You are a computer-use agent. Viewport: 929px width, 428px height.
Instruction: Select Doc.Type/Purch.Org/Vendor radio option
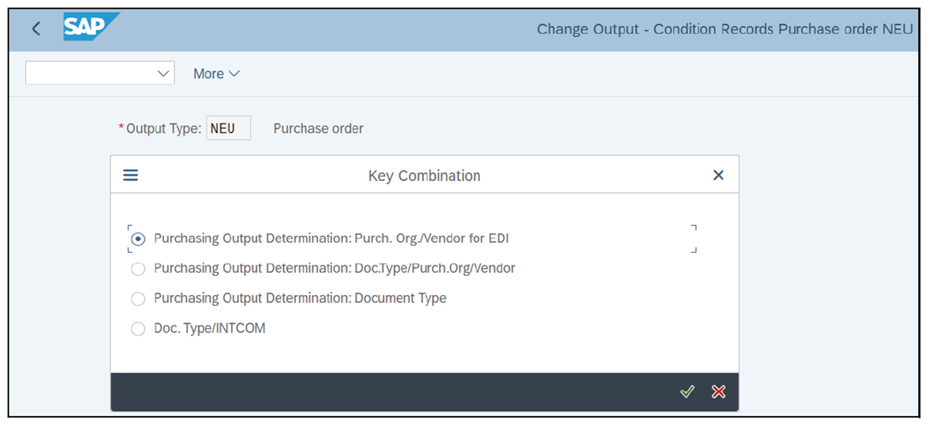[138, 269]
